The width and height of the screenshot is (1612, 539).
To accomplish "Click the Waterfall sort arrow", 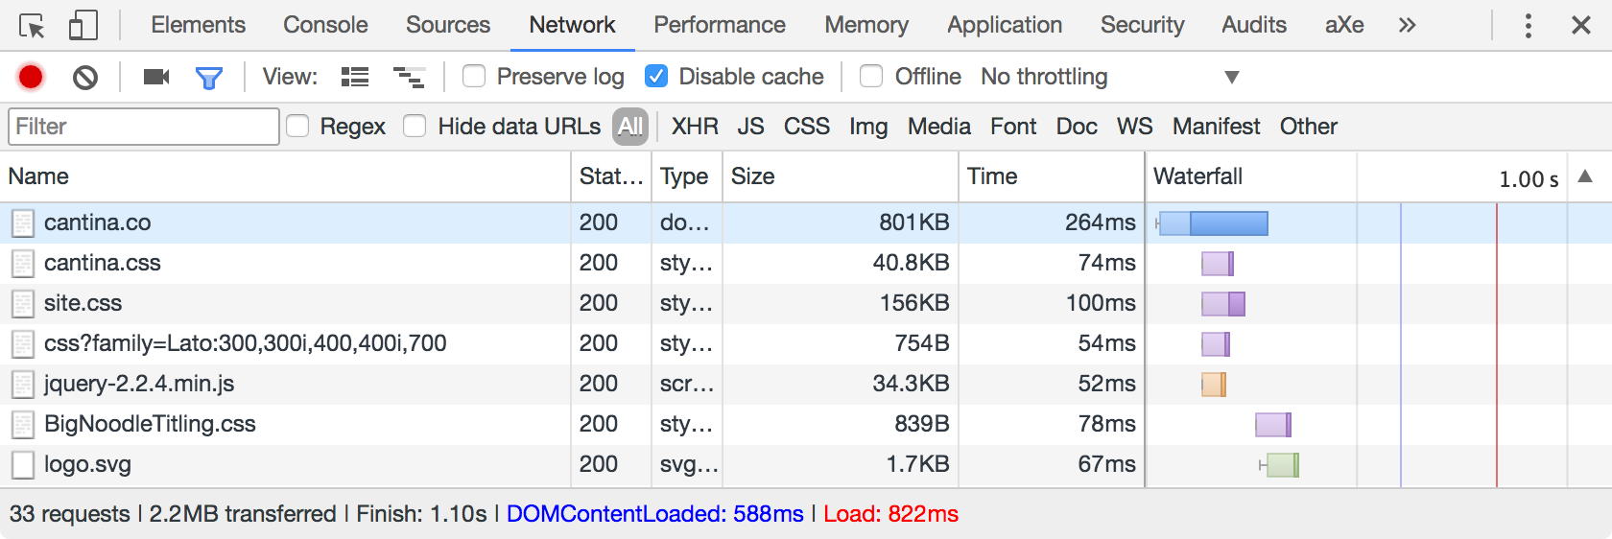I will 1585,176.
